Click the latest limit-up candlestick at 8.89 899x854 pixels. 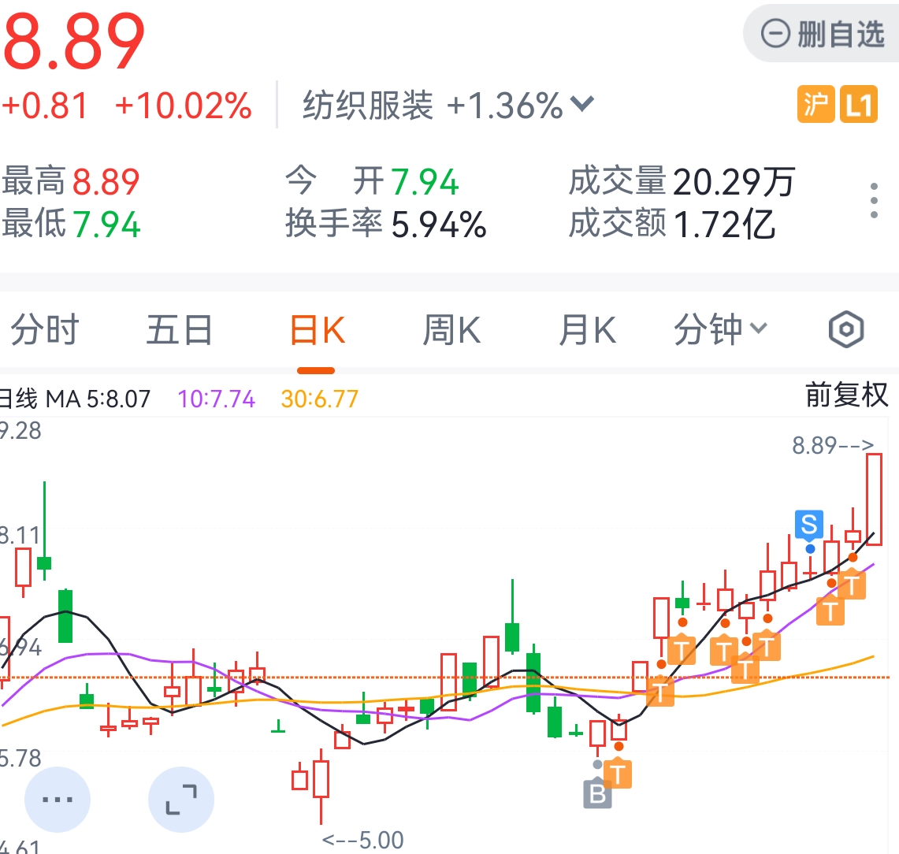(874, 499)
